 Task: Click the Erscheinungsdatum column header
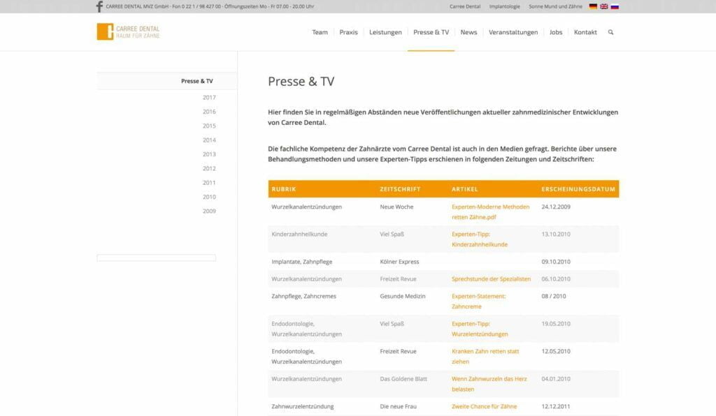pos(578,189)
